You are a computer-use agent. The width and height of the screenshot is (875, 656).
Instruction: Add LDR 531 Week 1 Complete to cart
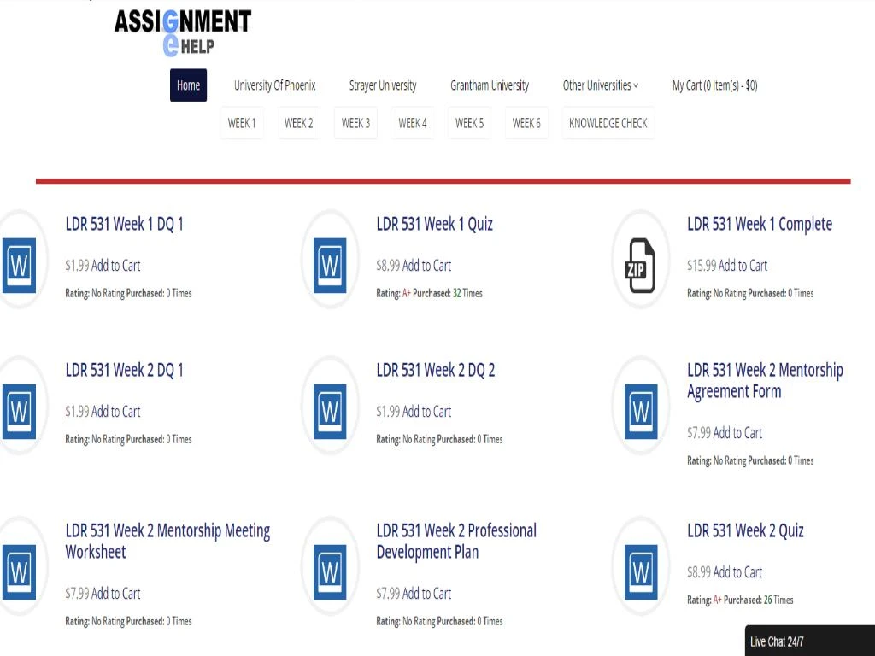point(743,266)
